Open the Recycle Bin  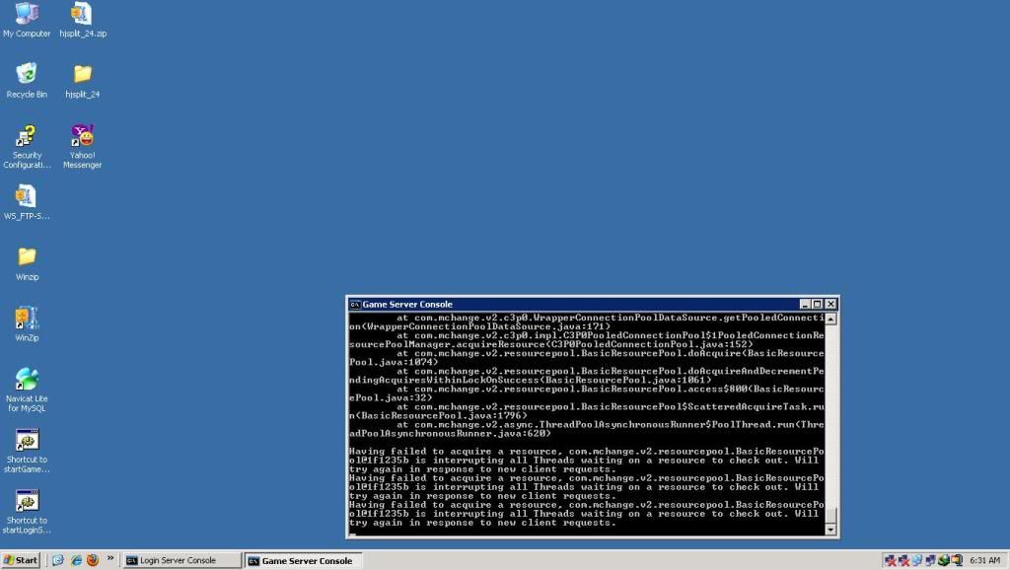(x=27, y=75)
